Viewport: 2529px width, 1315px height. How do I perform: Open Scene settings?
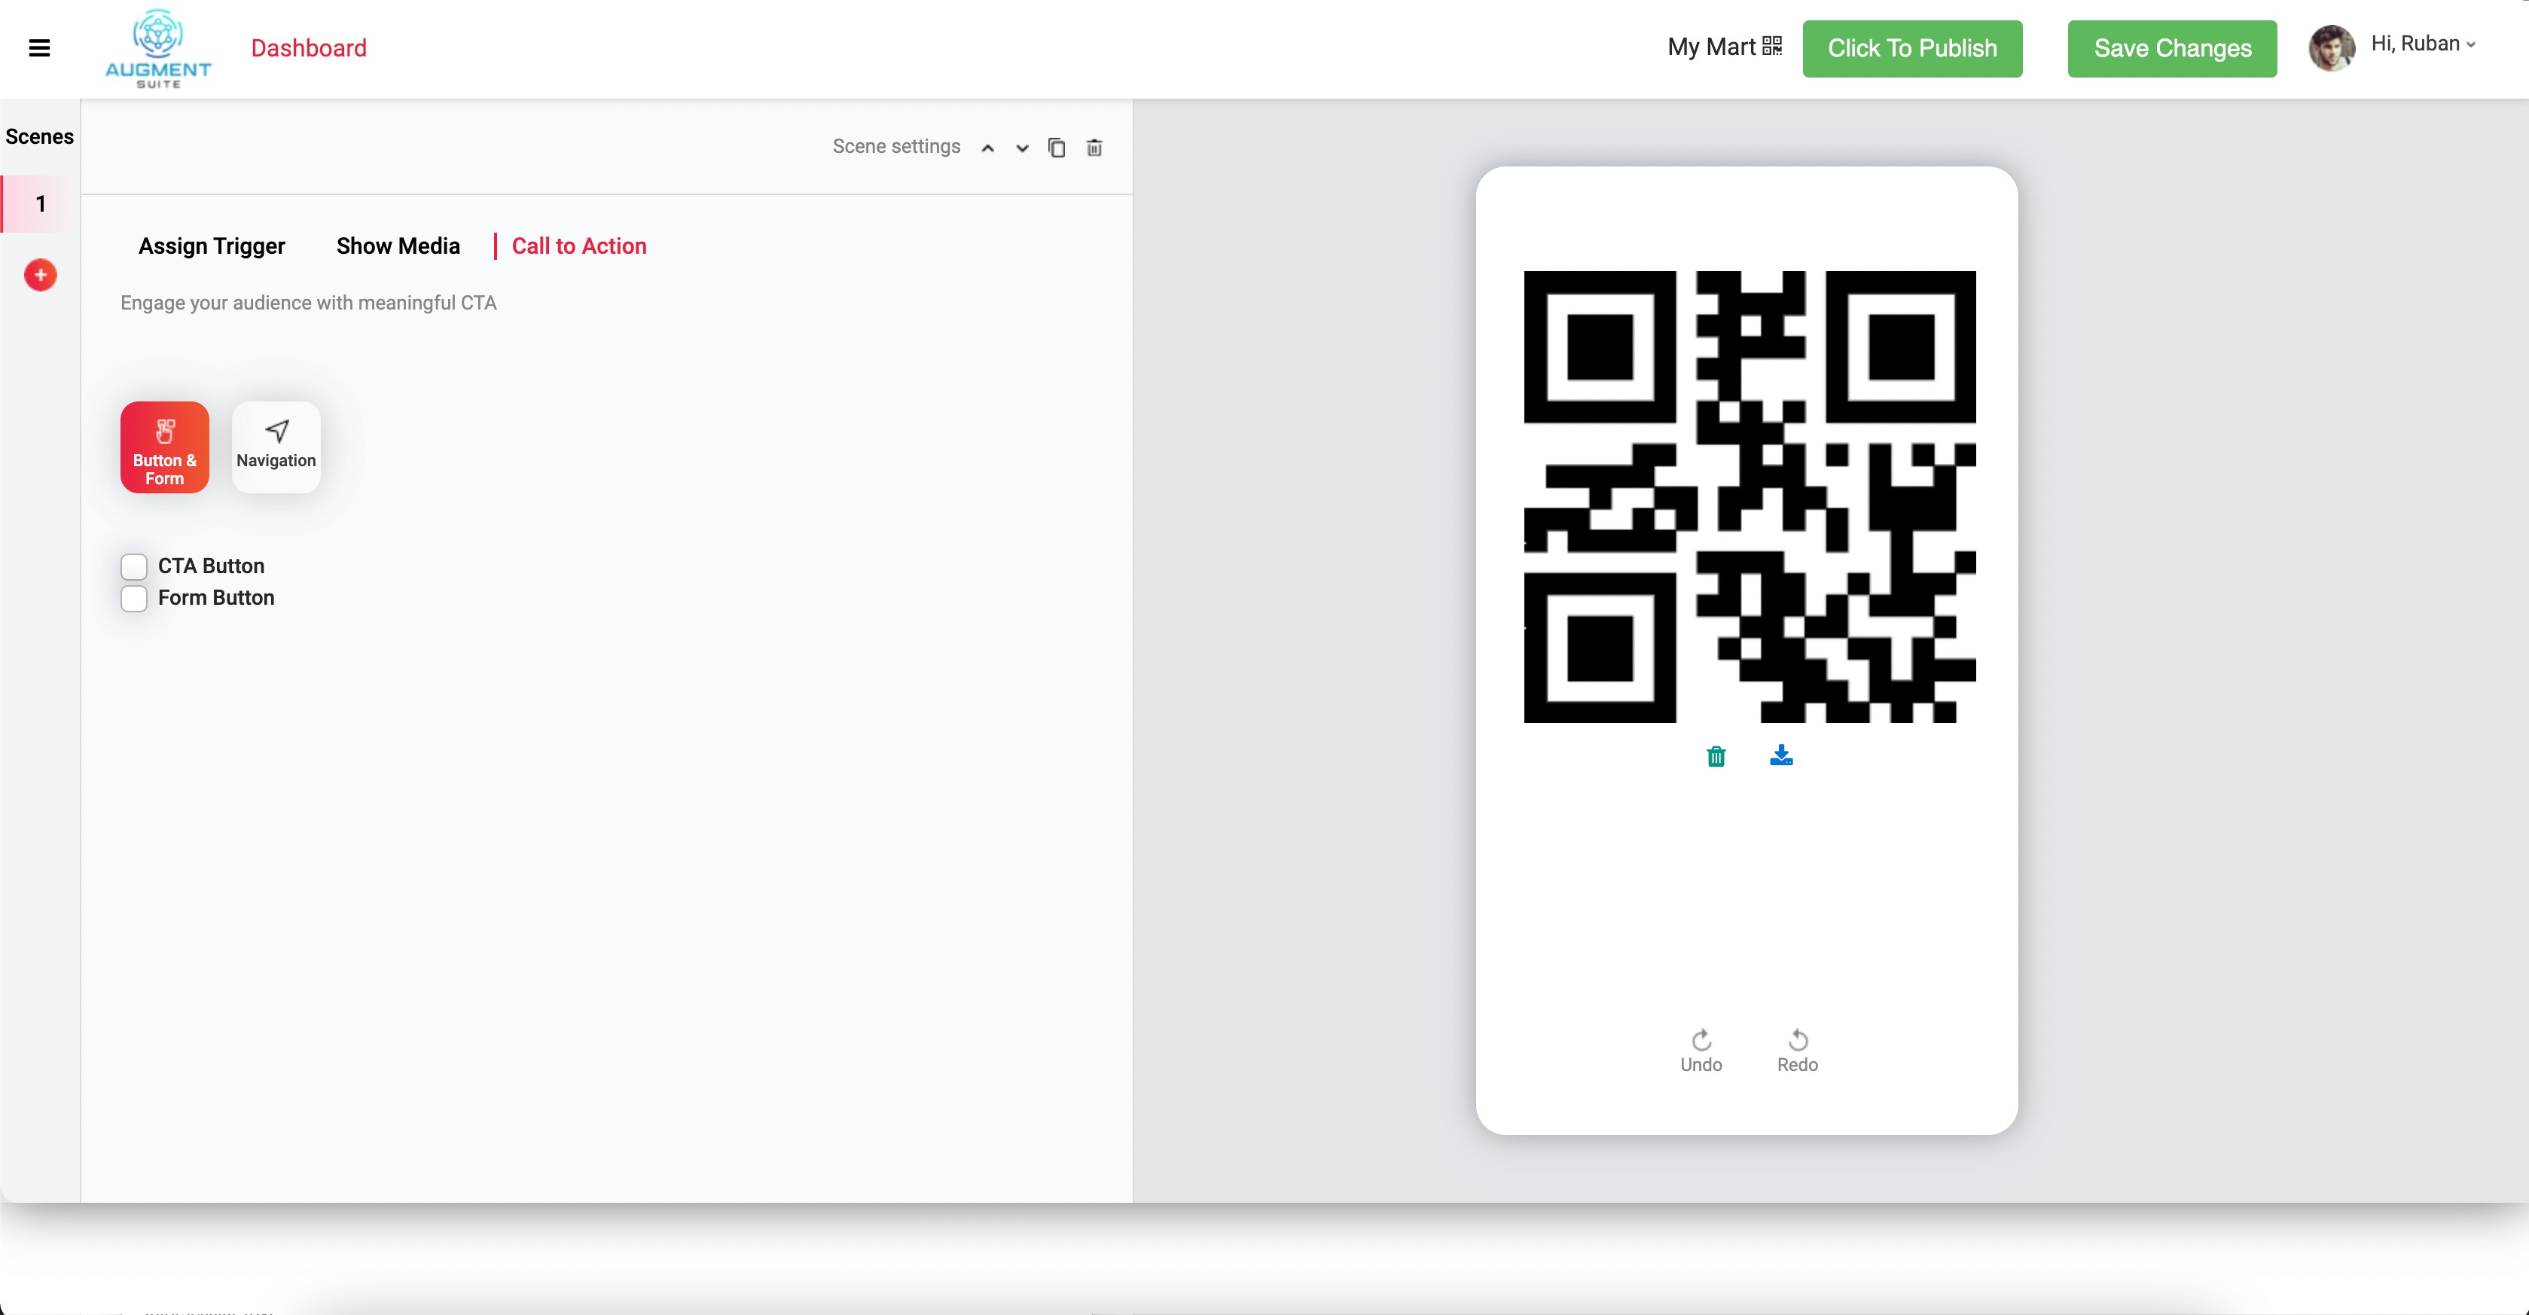[896, 146]
